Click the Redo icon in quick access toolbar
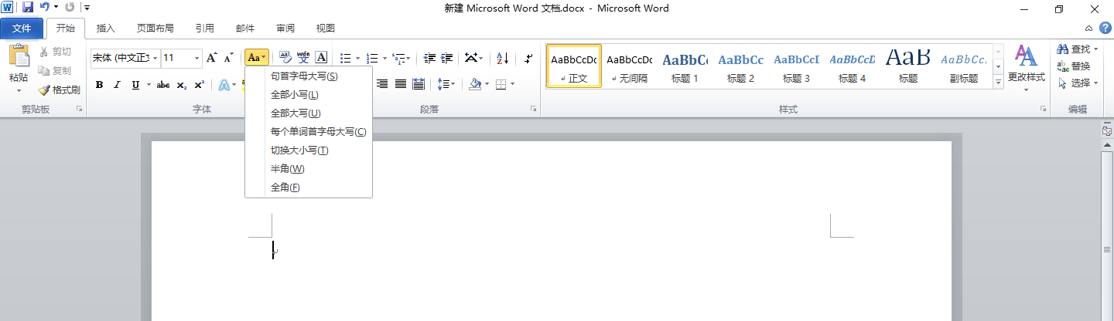 click(x=70, y=8)
